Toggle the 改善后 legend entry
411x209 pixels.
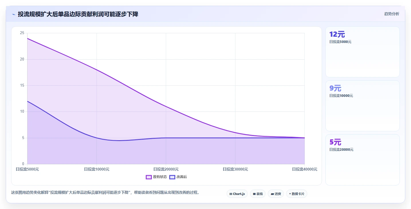pos(178,177)
